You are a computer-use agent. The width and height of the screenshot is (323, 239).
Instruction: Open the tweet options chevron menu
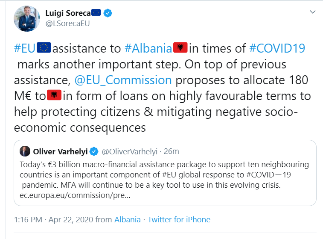313,12
